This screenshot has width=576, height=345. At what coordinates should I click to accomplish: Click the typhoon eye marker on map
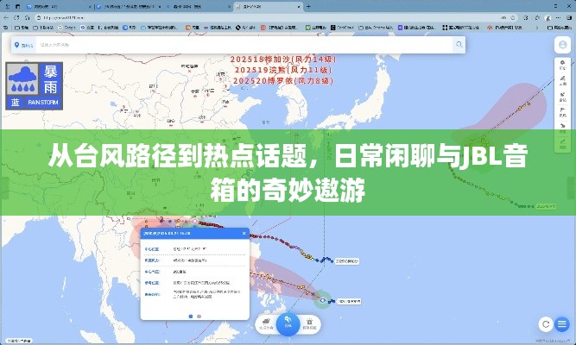[x=323, y=301]
